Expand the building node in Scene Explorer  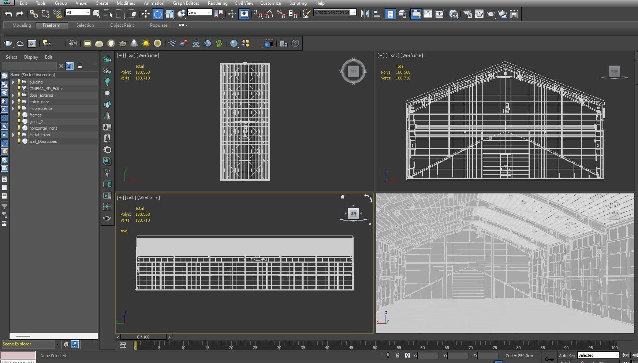click(x=13, y=82)
